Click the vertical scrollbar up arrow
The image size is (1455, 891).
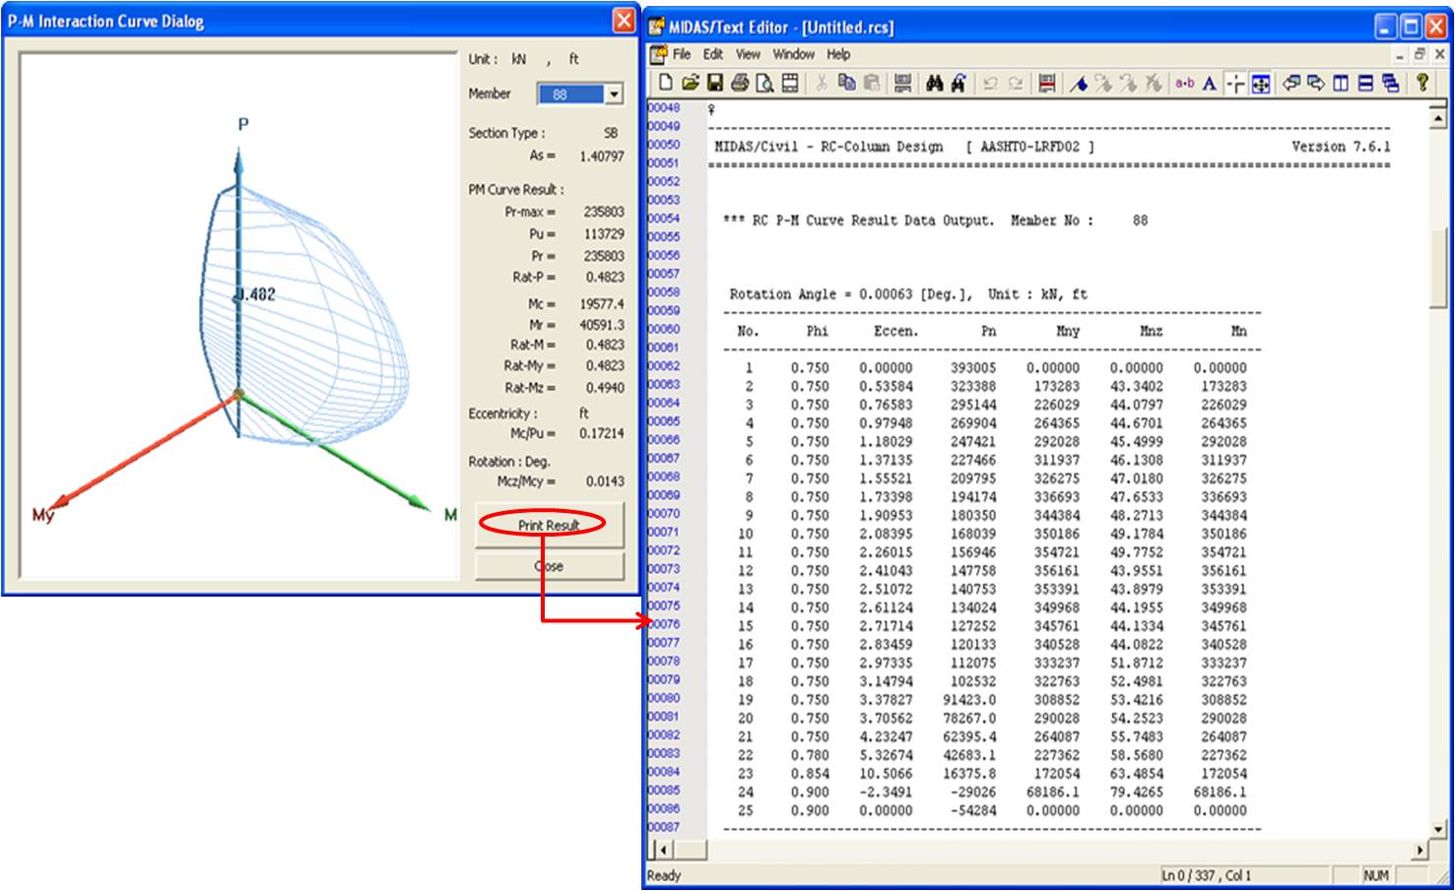1437,118
